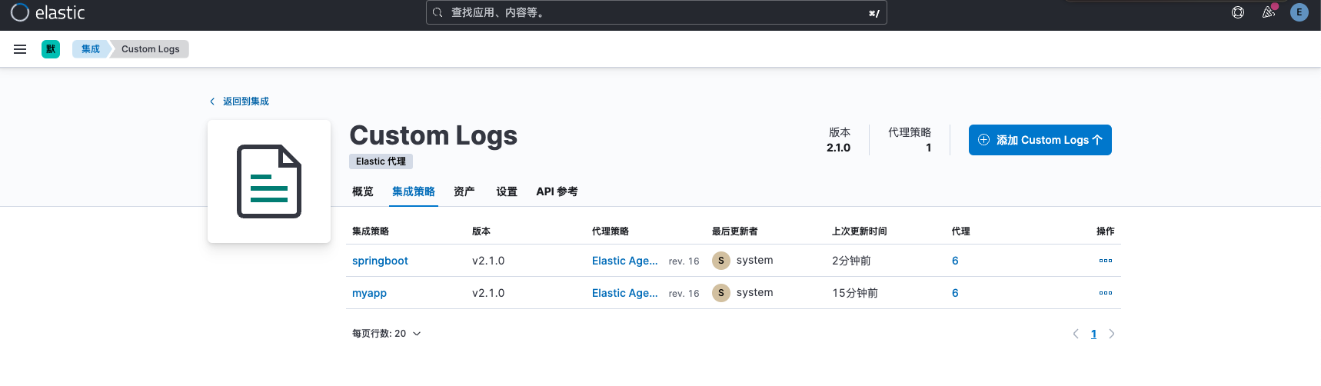Open actions menu for myapp row

pos(1106,293)
